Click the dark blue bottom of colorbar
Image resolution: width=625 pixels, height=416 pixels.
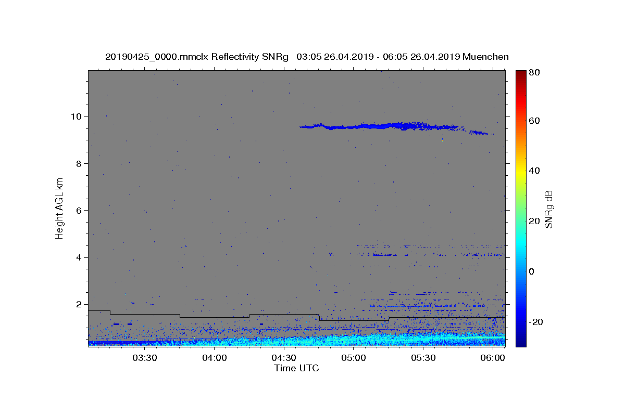(x=520, y=338)
